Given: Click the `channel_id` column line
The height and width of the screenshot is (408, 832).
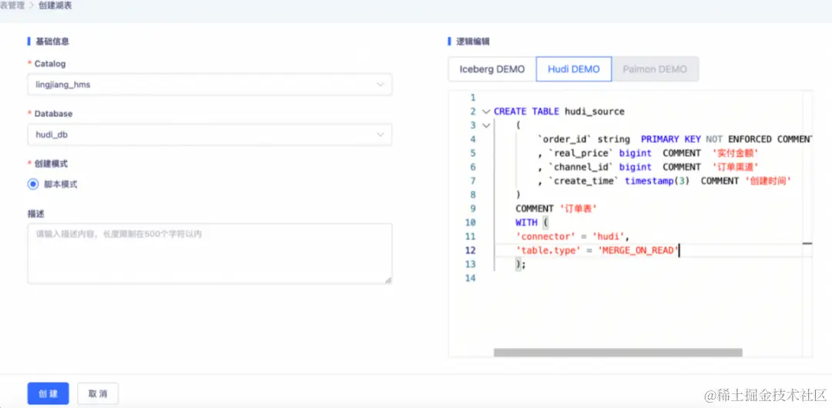Looking at the screenshot, I should [648, 167].
